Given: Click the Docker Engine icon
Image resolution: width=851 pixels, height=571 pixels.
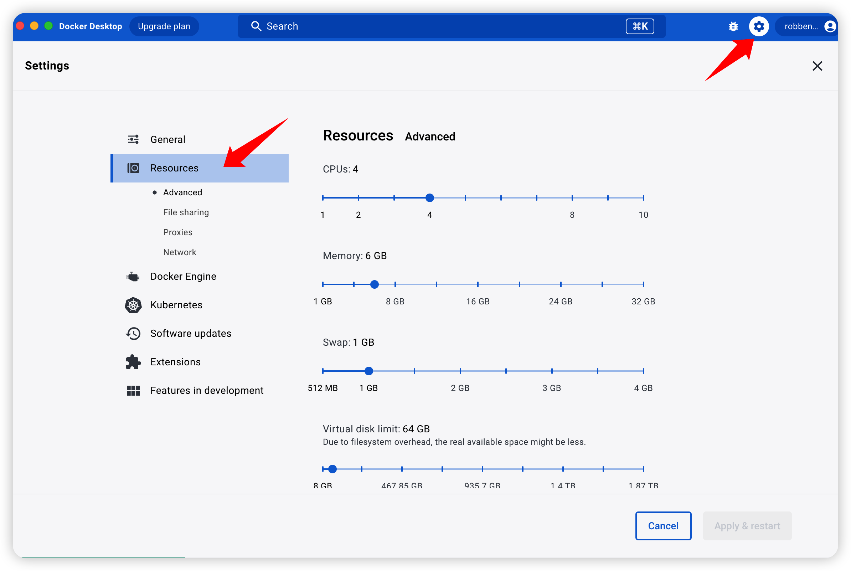Looking at the screenshot, I should tap(133, 277).
